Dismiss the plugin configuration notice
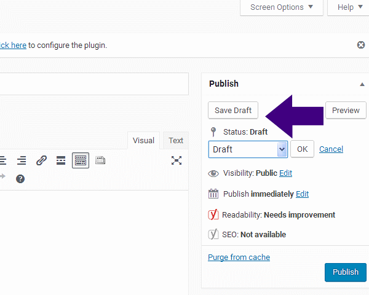This screenshot has height=295, width=369. click(x=361, y=45)
